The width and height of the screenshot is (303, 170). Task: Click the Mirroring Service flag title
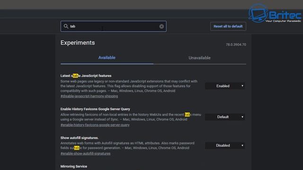(74, 166)
